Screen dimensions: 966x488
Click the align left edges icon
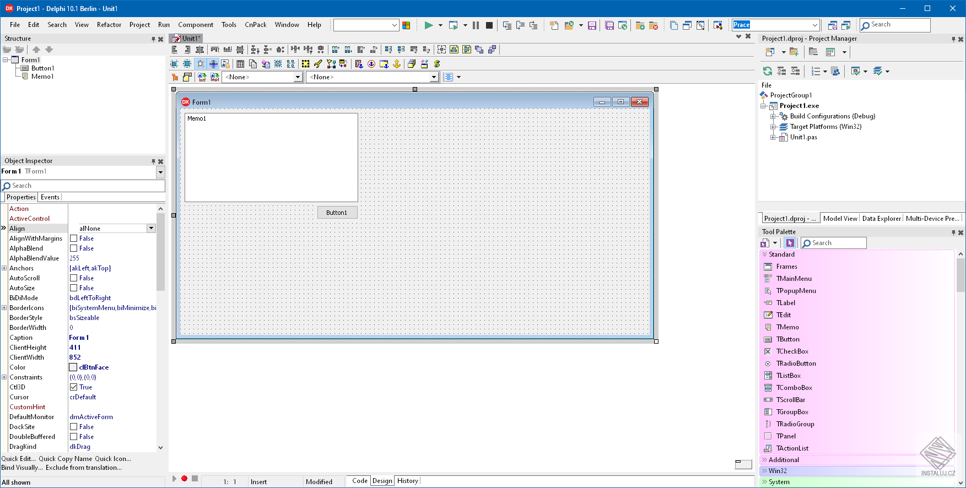[175, 50]
